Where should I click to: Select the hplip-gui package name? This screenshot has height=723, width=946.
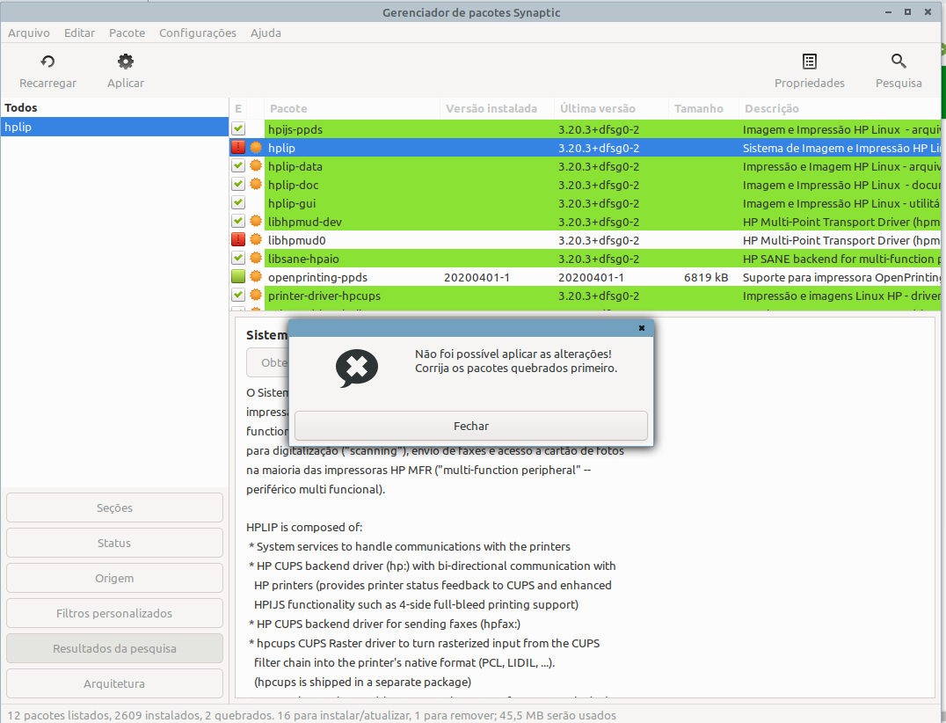[292, 203]
